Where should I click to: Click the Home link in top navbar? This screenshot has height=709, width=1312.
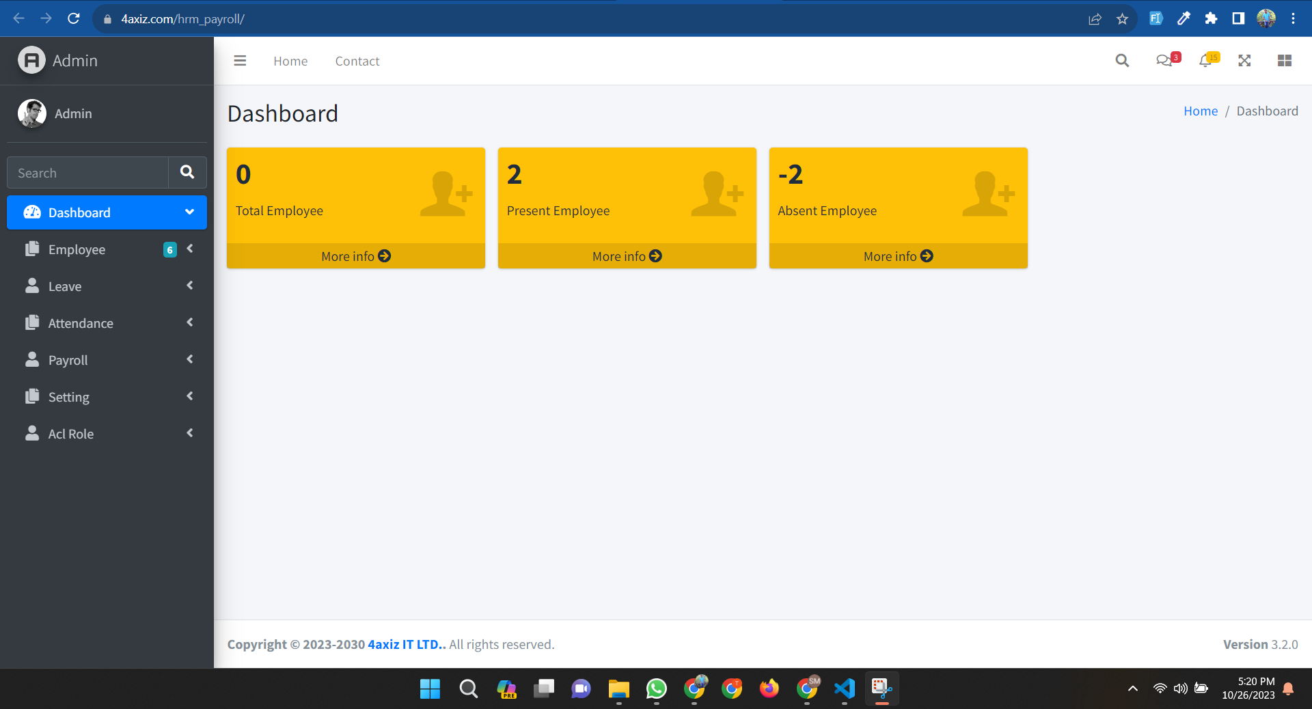[290, 61]
